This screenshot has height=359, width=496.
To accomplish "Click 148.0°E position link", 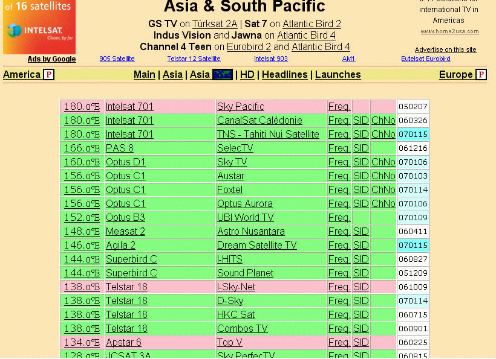I will pyautogui.click(x=82, y=232).
